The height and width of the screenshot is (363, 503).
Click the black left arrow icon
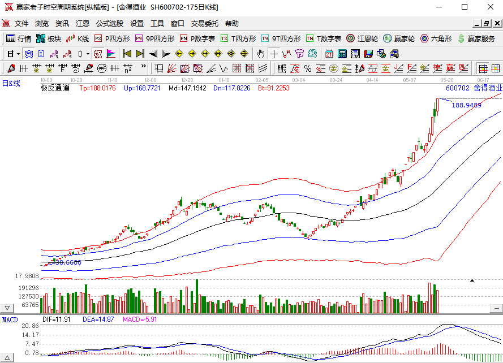[x=153, y=54]
